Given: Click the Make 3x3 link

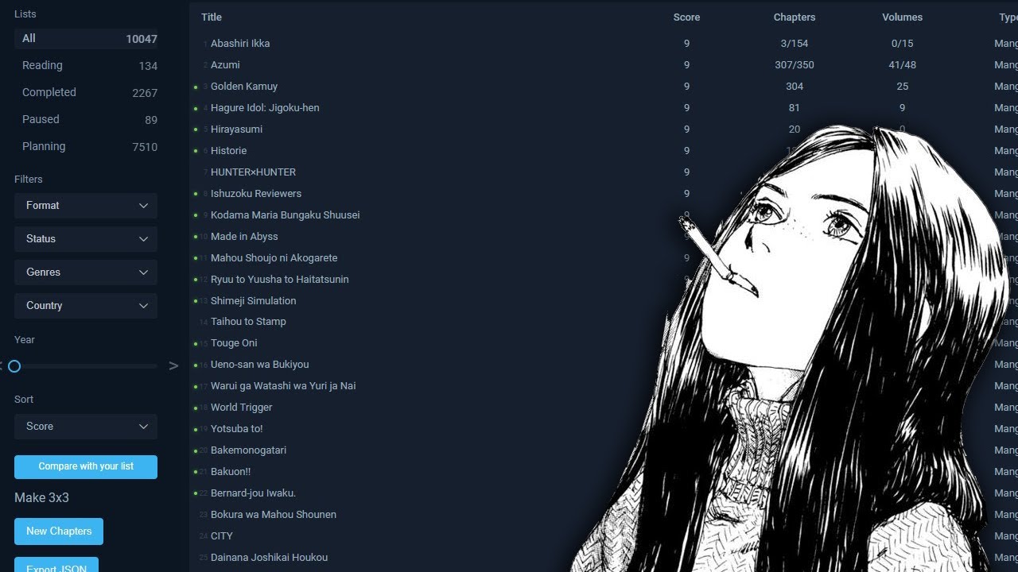Looking at the screenshot, I should coord(41,497).
